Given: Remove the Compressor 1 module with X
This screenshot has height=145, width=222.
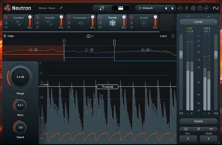Looking at the screenshot, I should point(69,27).
